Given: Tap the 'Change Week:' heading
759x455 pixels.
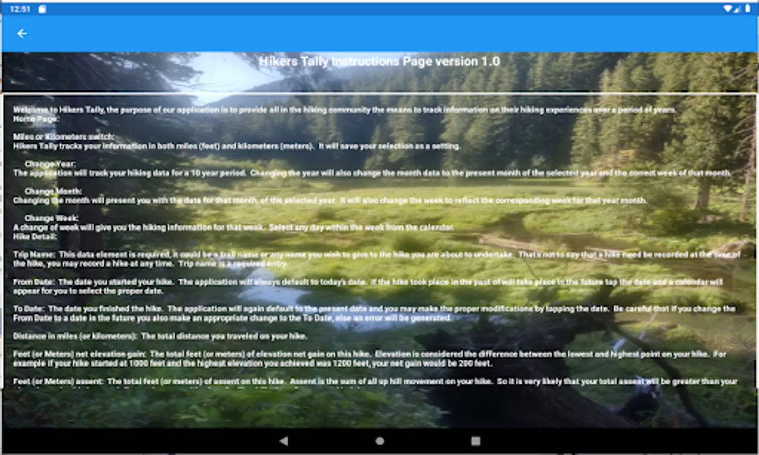Looking at the screenshot, I should pyautogui.click(x=52, y=219).
